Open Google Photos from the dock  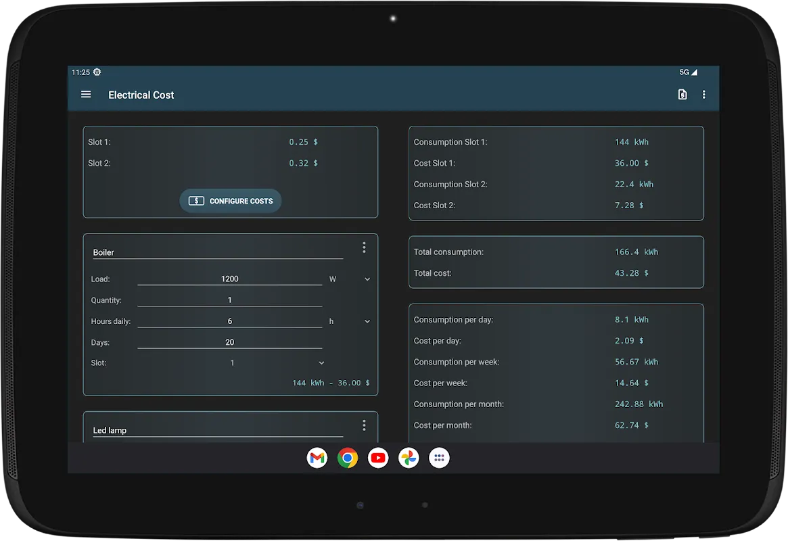pos(409,458)
